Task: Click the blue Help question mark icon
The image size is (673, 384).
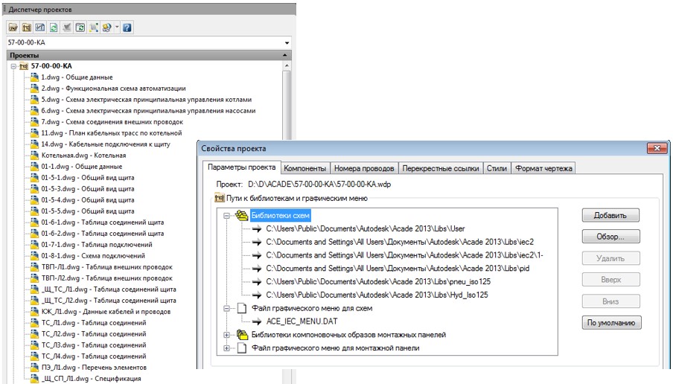Action: (127, 28)
